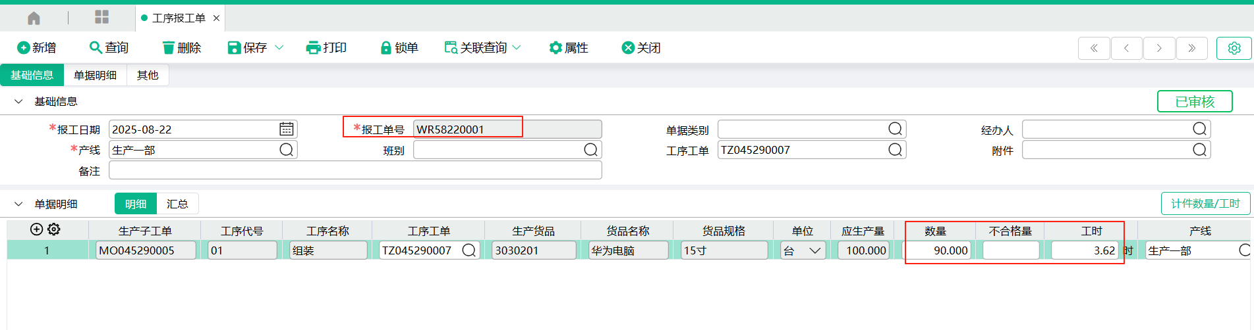Viewport: 1254px width, 330px height.
Task: Expand the 关联查询 dropdown menu
Action: click(x=517, y=47)
